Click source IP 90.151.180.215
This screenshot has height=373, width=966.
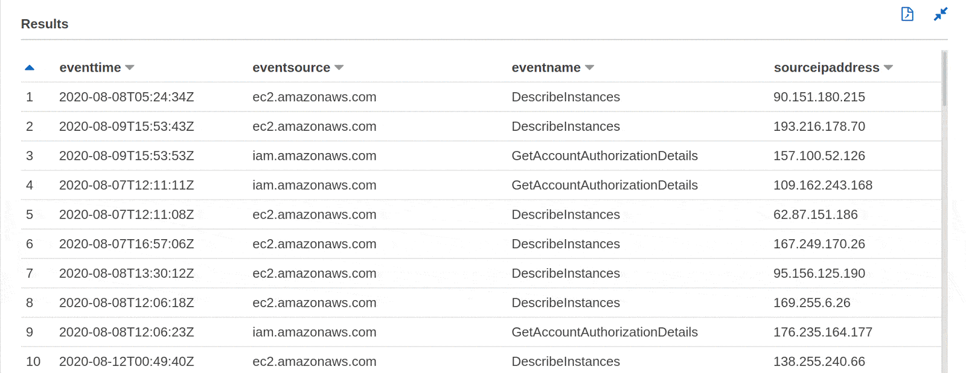(x=819, y=97)
